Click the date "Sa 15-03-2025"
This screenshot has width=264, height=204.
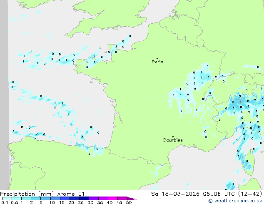point(175,194)
